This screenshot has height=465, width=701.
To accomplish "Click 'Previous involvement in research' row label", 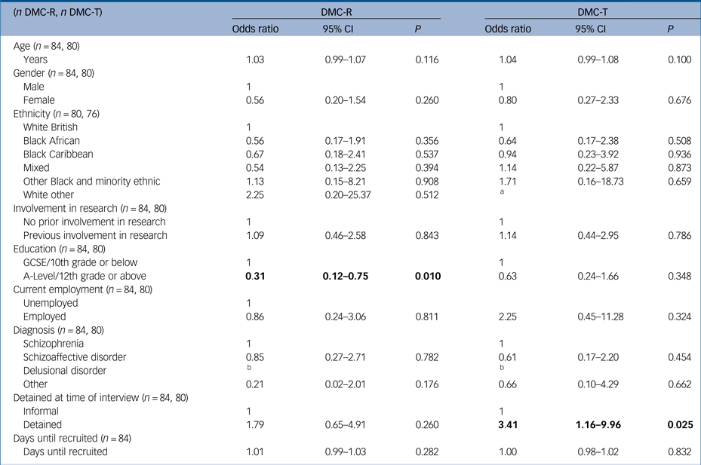I will (94, 236).
